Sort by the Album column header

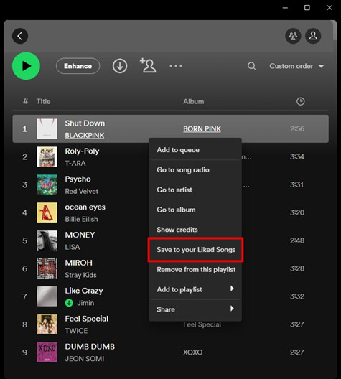coord(193,101)
